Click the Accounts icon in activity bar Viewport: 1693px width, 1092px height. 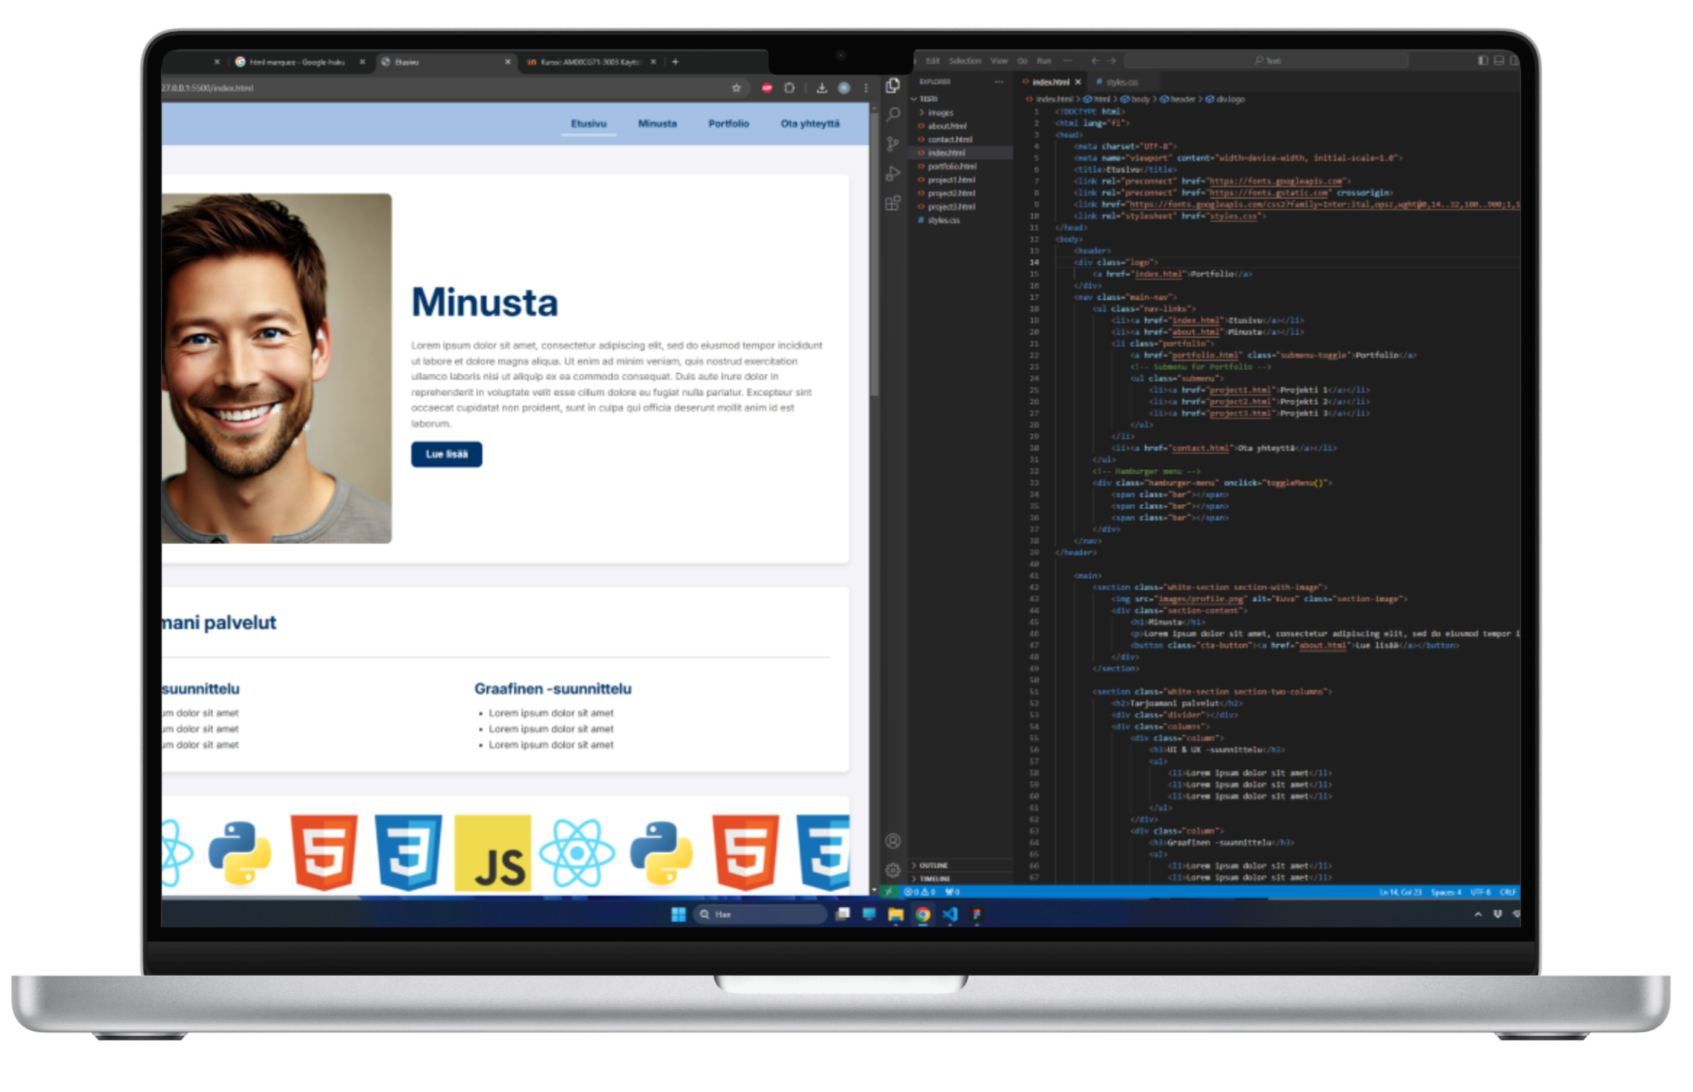tap(892, 841)
